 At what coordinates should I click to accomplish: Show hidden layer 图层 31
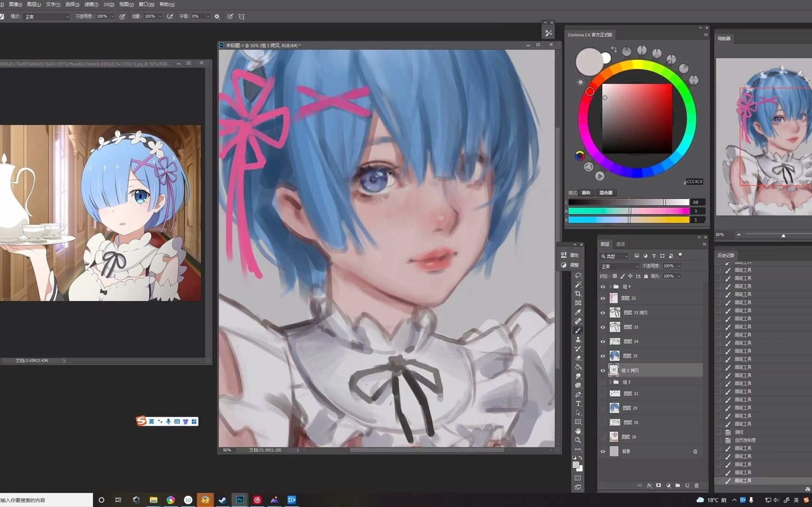[x=603, y=394]
